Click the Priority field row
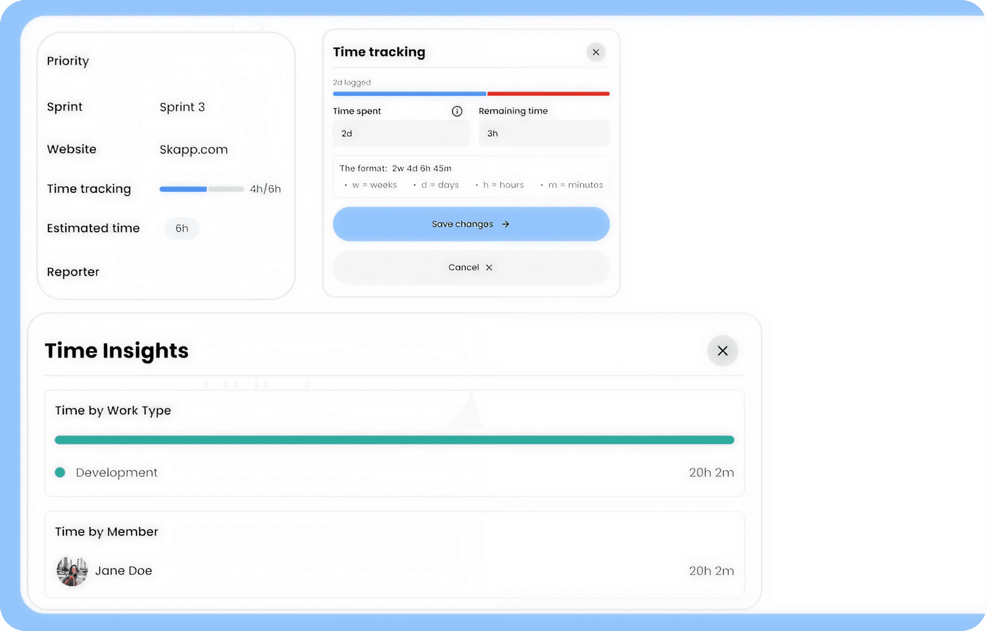The width and height of the screenshot is (987, 631). 68,61
